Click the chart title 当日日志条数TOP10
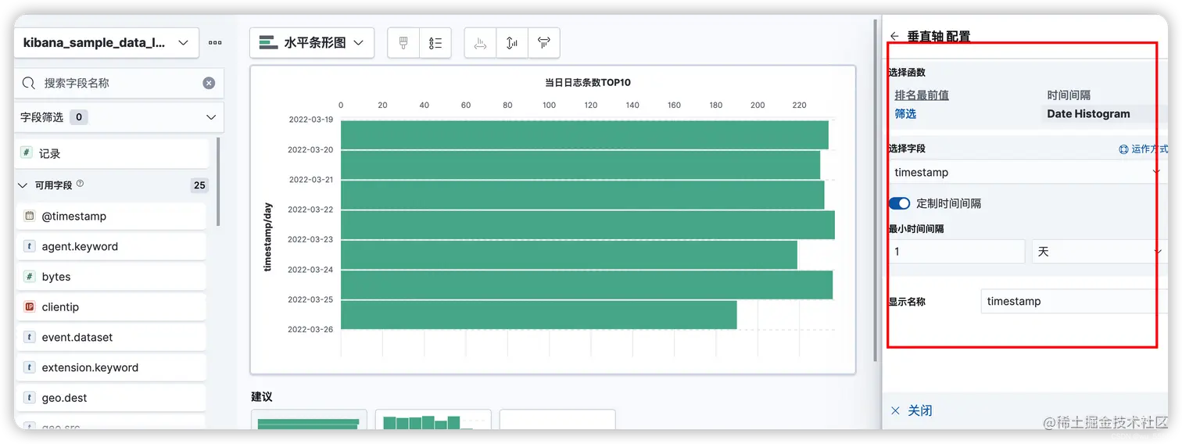This screenshot has height=444, width=1182. point(588,82)
